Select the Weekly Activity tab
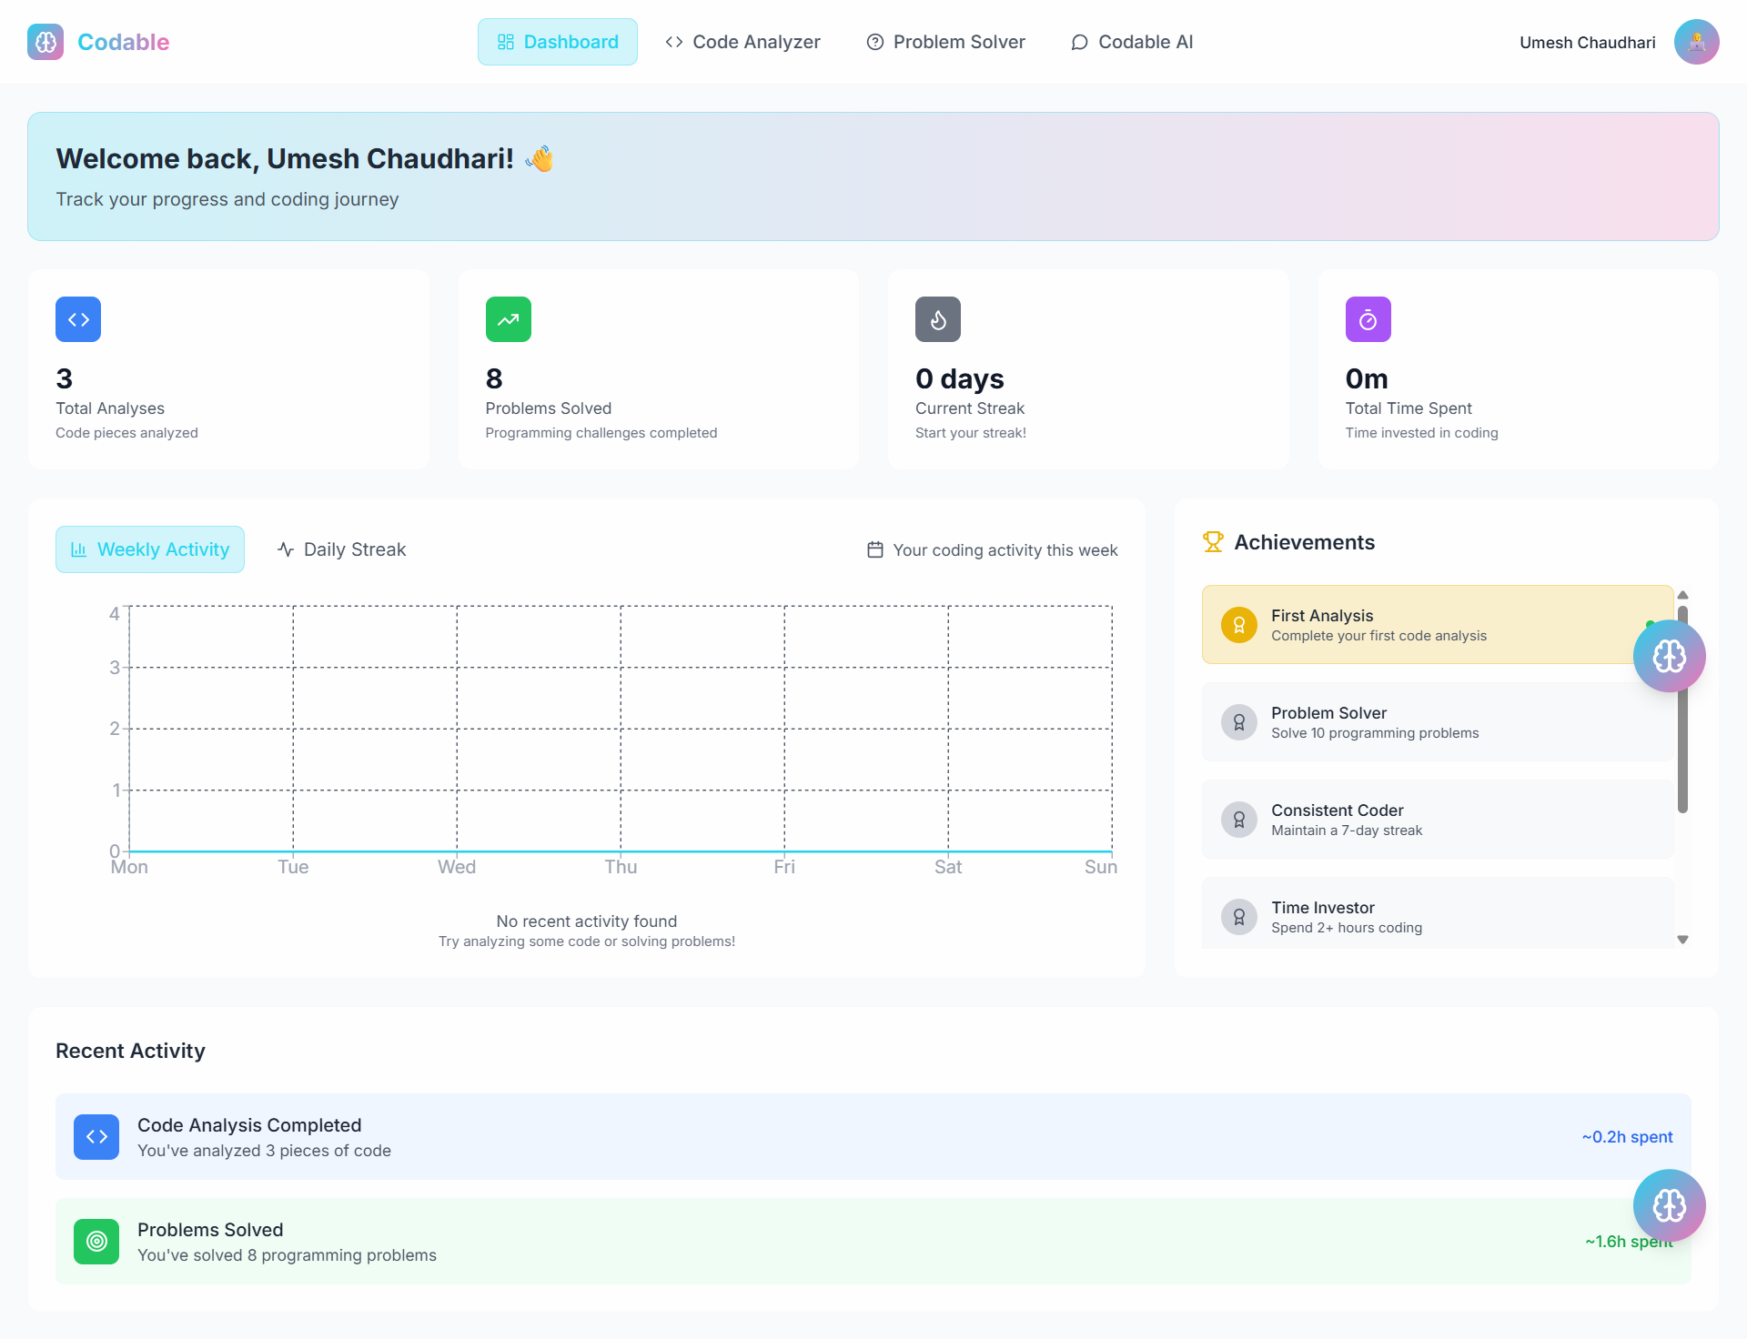The height and width of the screenshot is (1339, 1747). pos(150,549)
